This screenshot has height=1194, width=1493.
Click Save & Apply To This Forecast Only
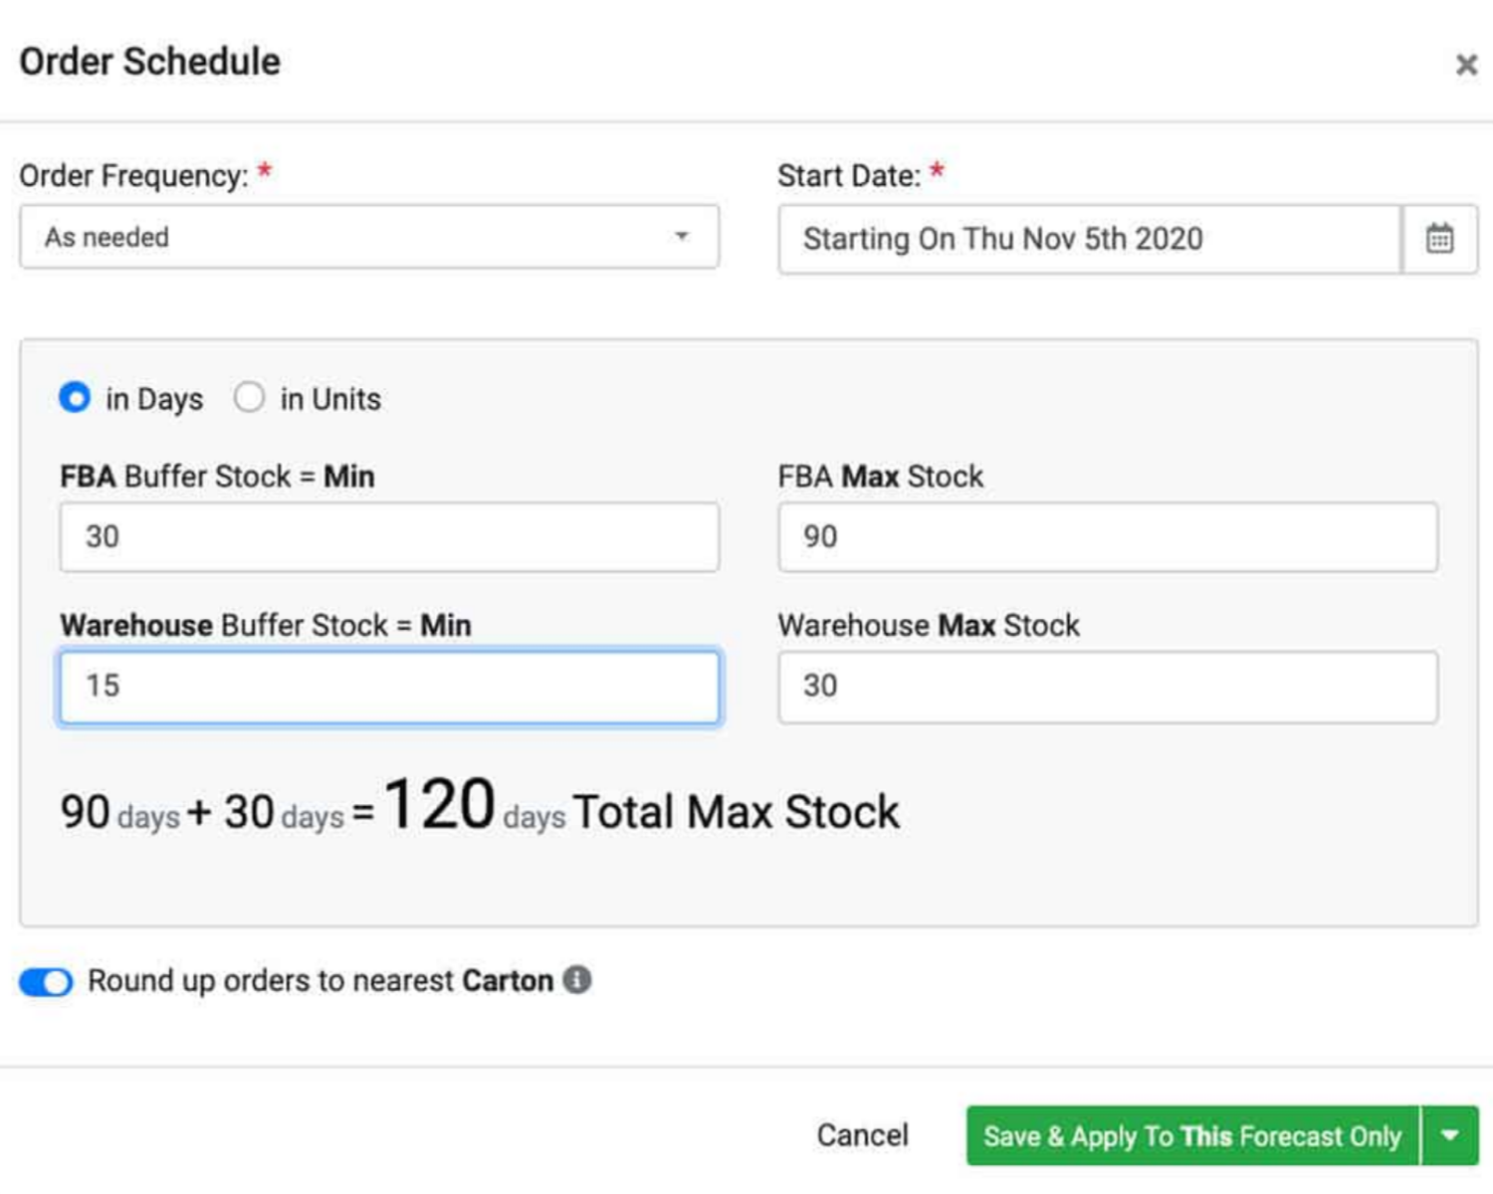pyautogui.click(x=1191, y=1134)
